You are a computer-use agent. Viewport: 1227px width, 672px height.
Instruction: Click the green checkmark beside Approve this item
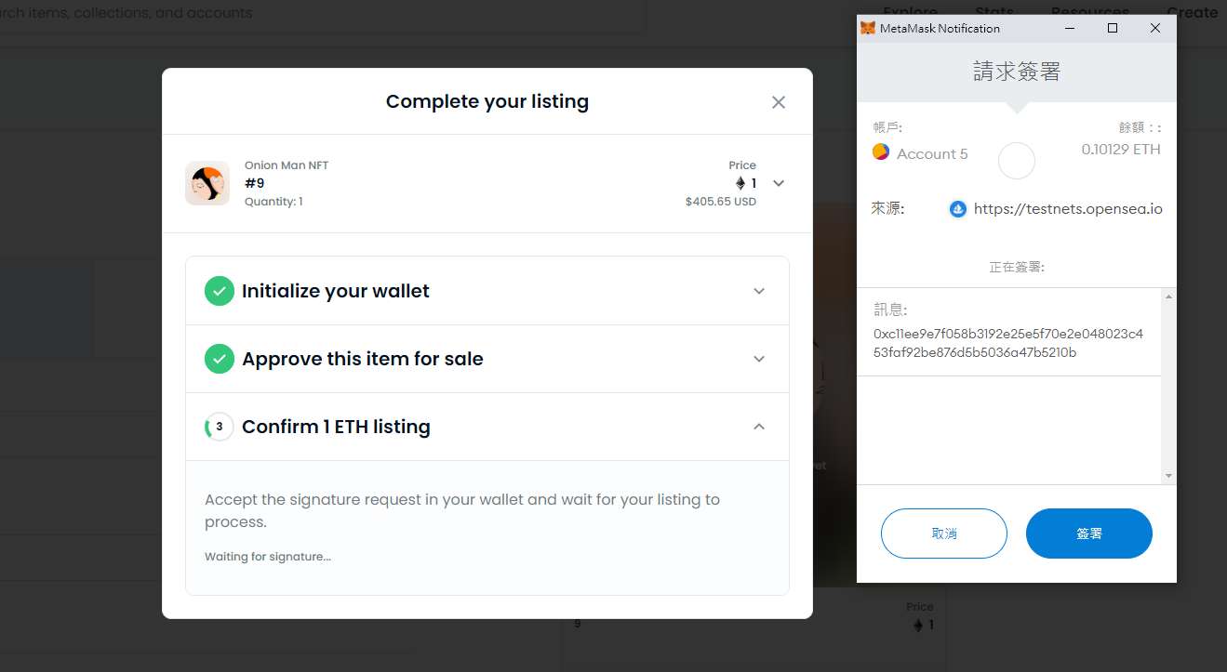pyautogui.click(x=219, y=359)
